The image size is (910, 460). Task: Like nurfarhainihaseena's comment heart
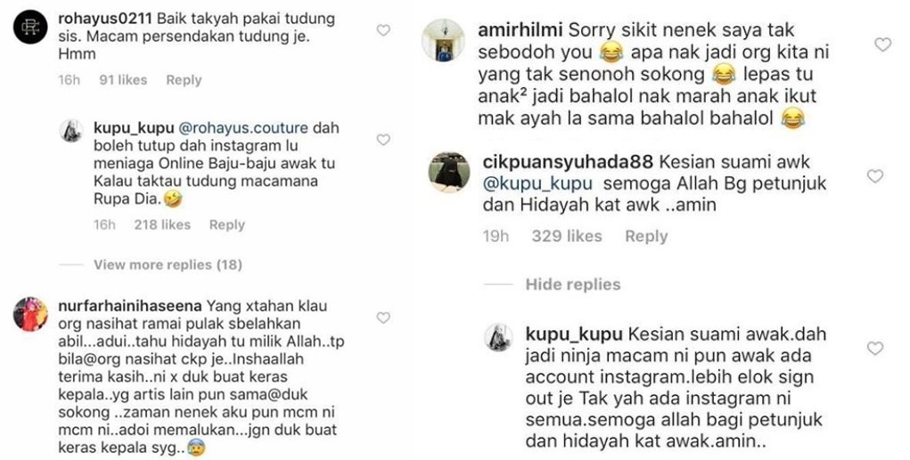pyautogui.click(x=383, y=318)
